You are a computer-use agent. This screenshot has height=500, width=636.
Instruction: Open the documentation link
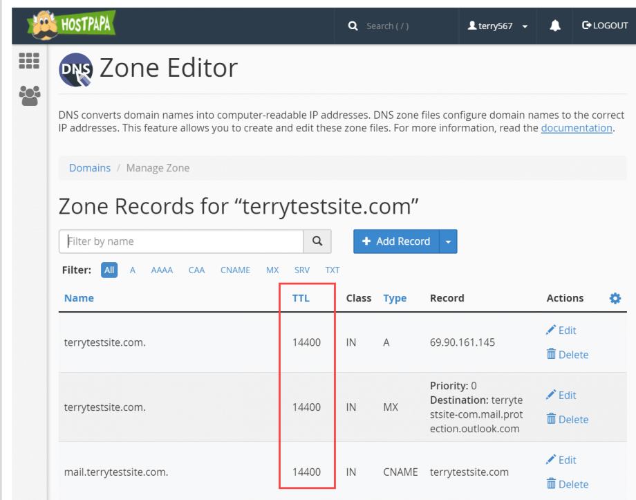577,128
